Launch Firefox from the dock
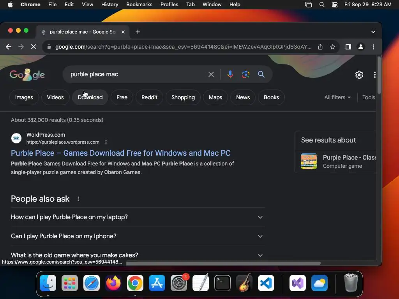The image size is (399, 299). (113, 283)
